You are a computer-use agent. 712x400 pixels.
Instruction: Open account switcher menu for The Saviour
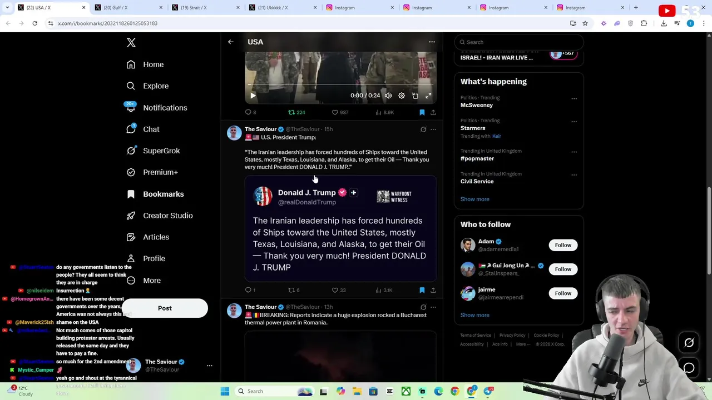pos(209,366)
